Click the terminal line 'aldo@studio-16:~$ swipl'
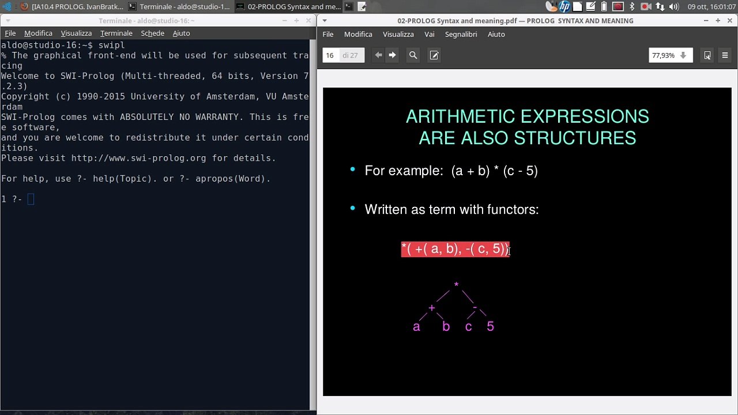This screenshot has height=415, width=738. click(63, 45)
